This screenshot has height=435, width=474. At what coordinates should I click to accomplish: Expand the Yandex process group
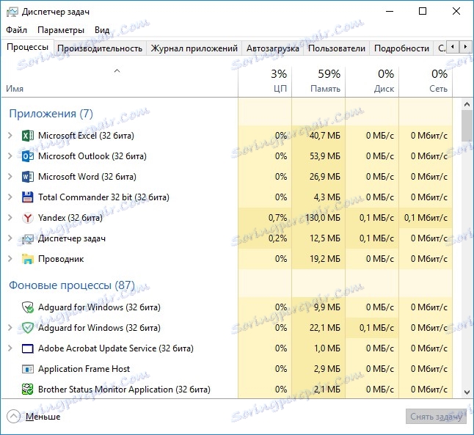(10, 218)
